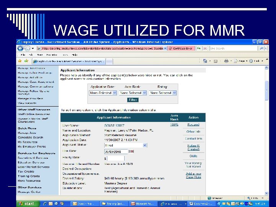The height and width of the screenshot is (207, 276).
Task: Expand the Print options dropdown arrow
Action: (231, 61)
